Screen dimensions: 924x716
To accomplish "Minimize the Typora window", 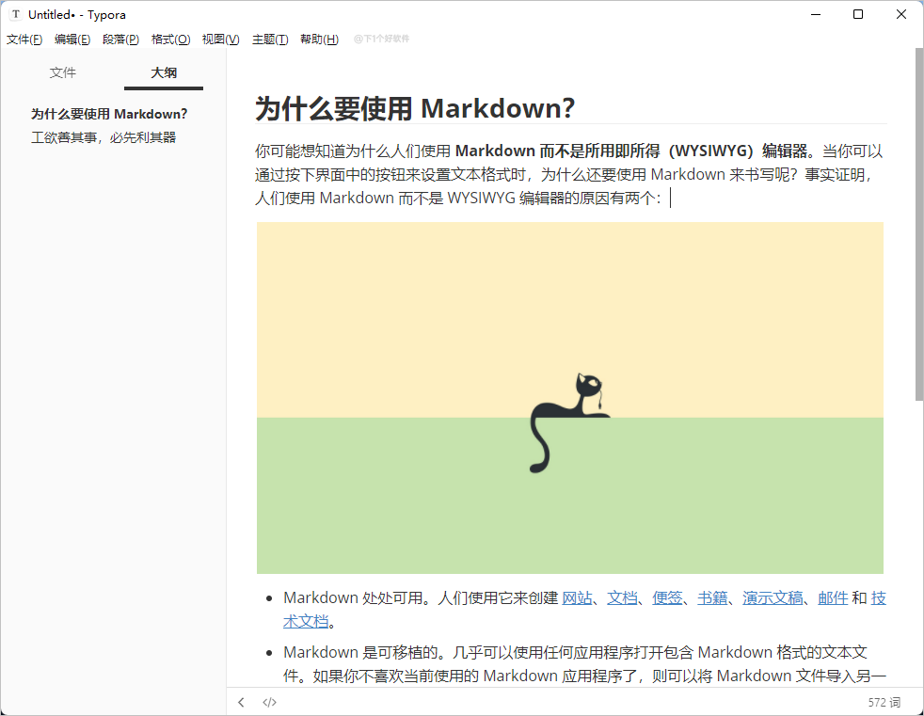I will pyautogui.click(x=816, y=14).
